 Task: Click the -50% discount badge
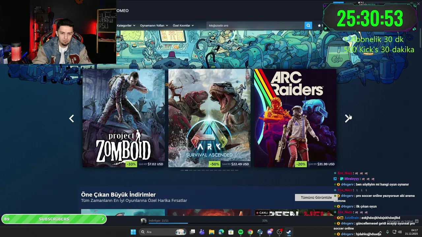[x=215, y=164]
